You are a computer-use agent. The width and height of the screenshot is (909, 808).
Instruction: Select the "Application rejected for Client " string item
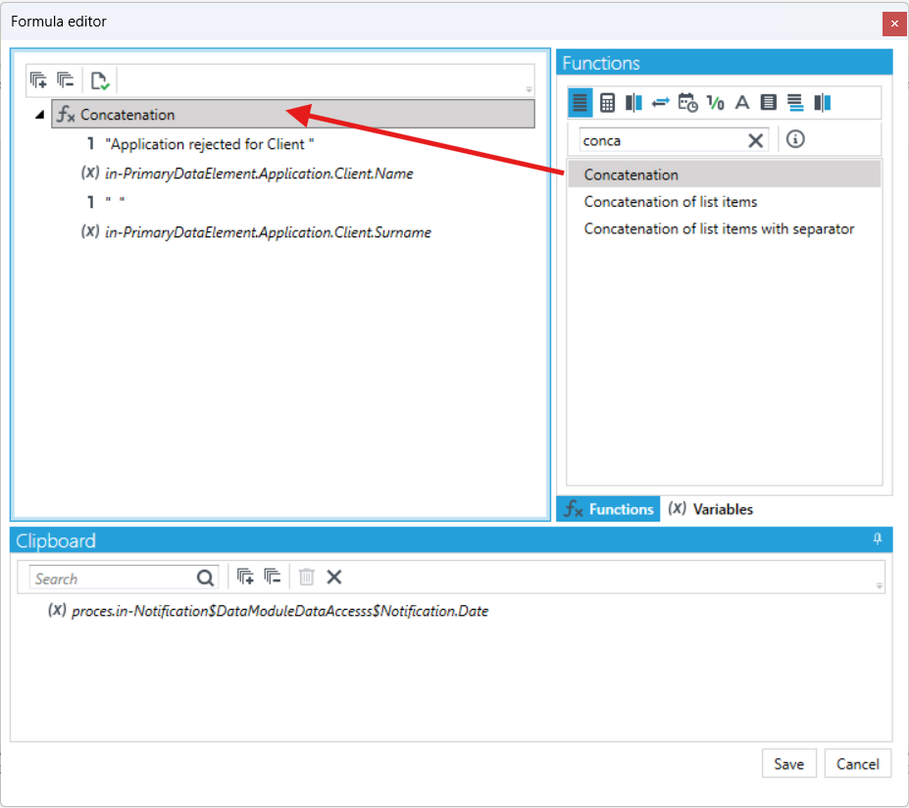pos(209,144)
